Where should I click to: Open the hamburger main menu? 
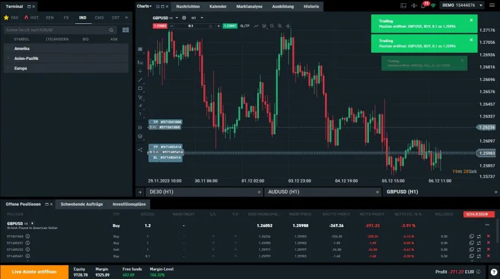tap(492, 6)
